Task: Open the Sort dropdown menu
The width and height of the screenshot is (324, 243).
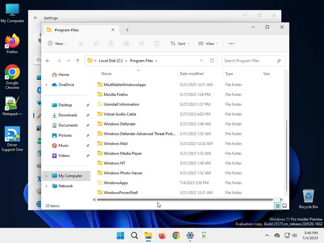Action: point(180,44)
